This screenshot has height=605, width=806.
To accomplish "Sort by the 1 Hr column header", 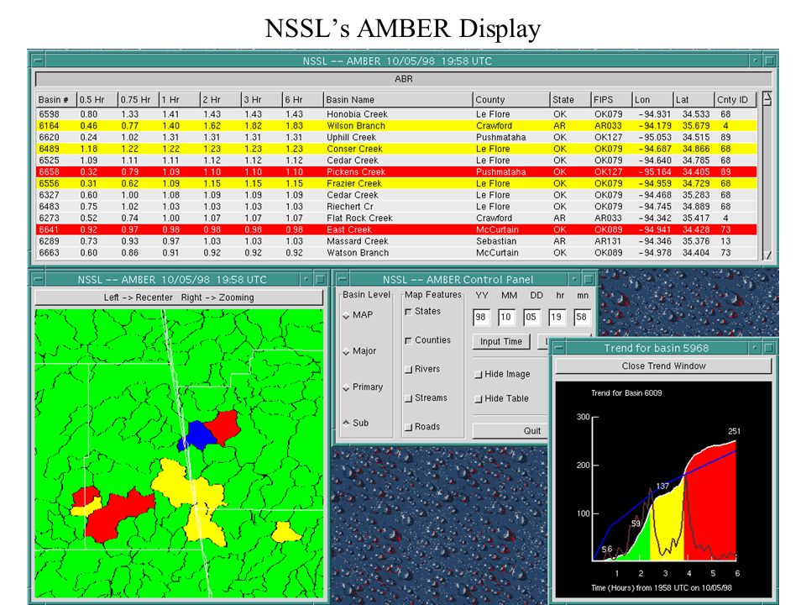I will pyautogui.click(x=180, y=100).
